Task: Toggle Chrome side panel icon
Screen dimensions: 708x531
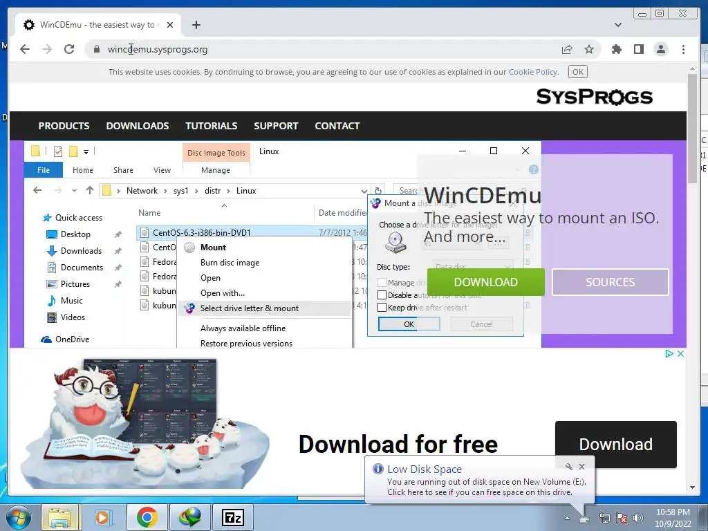Action: (638, 49)
